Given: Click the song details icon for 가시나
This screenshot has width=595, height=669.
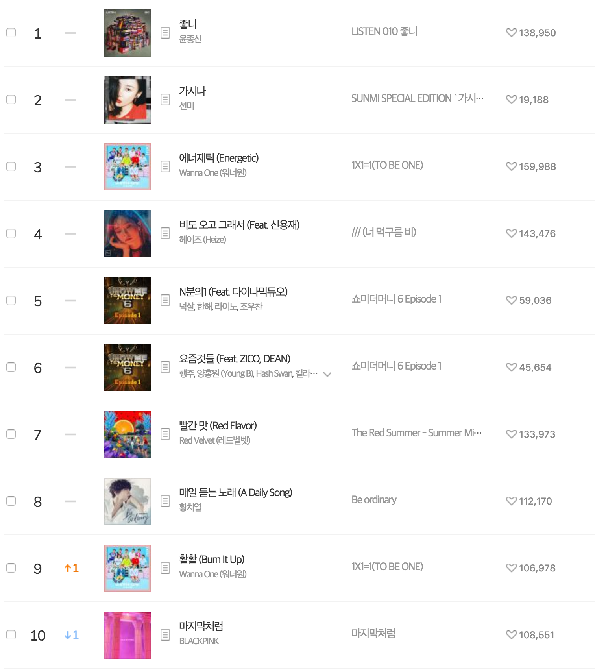Looking at the screenshot, I should (165, 100).
